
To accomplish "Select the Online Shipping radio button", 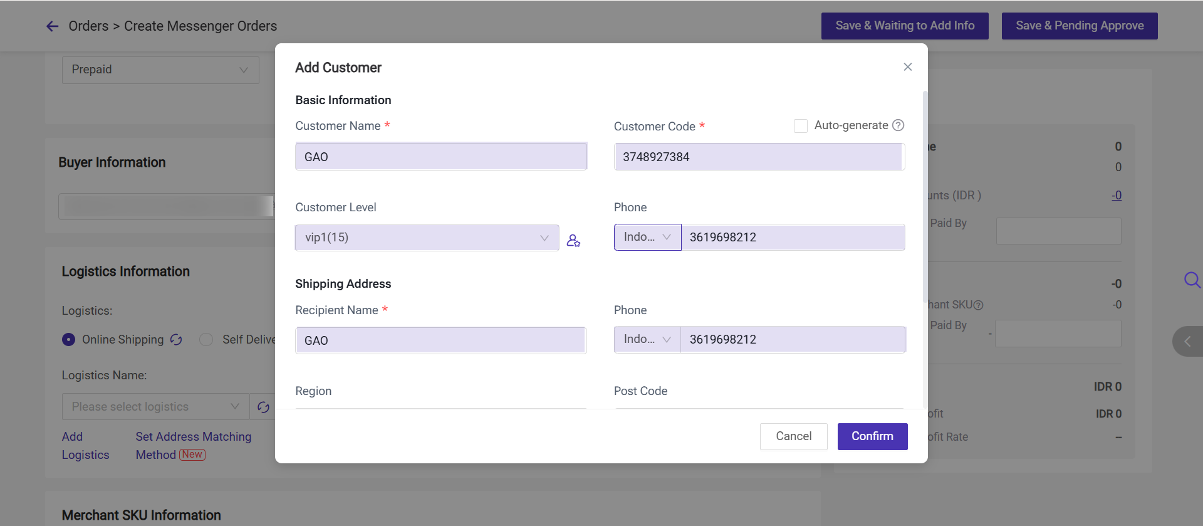I will click(x=68, y=340).
